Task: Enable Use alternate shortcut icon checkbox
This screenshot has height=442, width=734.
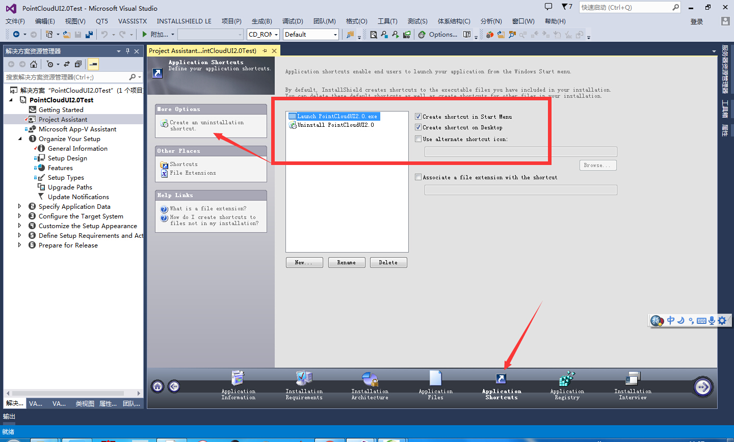Action: 418,139
